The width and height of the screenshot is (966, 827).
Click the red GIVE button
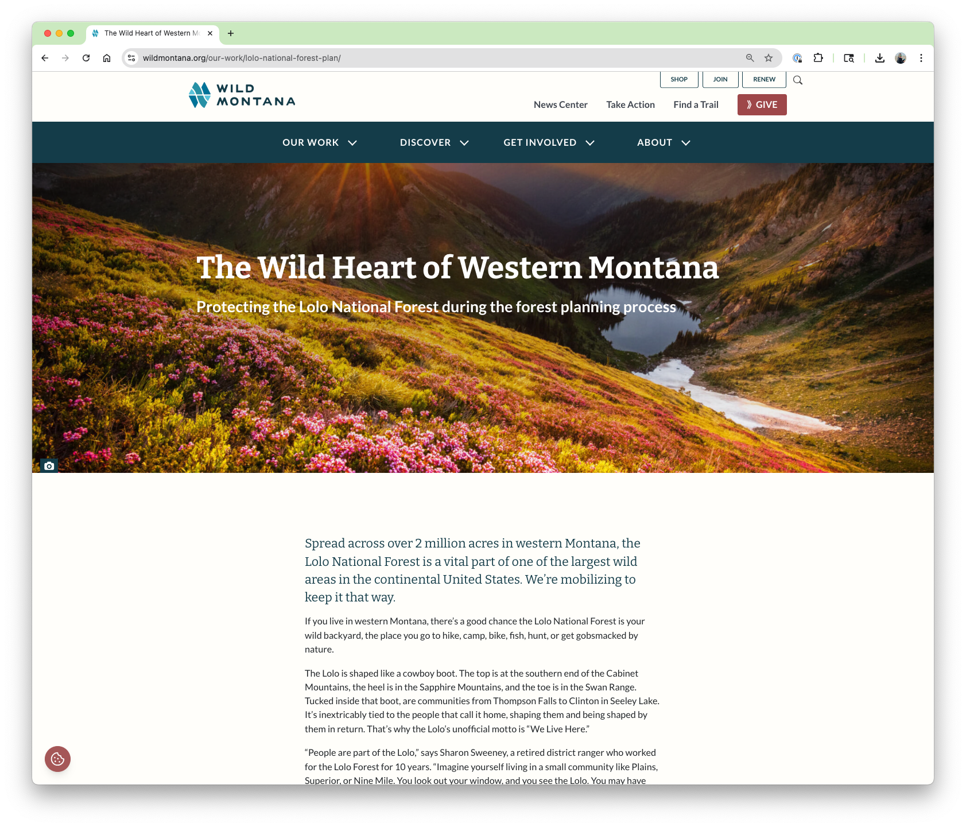pos(762,104)
